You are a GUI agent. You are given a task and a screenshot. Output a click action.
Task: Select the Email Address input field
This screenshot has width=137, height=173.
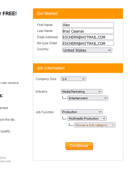[x=88, y=37]
